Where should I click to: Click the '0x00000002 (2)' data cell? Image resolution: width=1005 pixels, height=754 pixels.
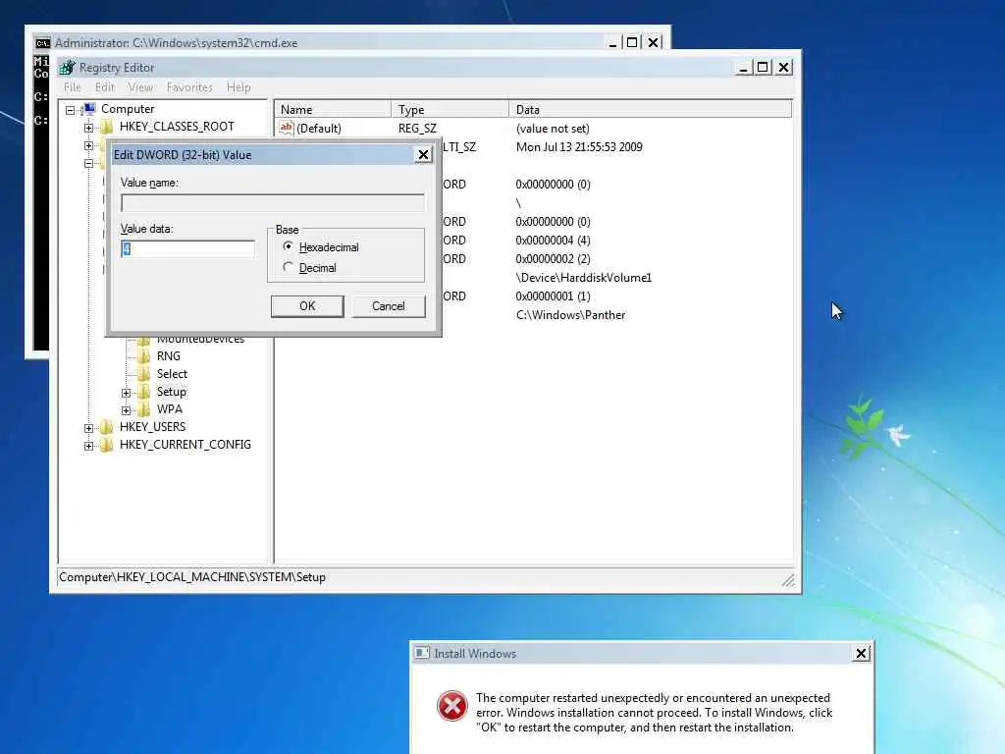[x=553, y=259]
